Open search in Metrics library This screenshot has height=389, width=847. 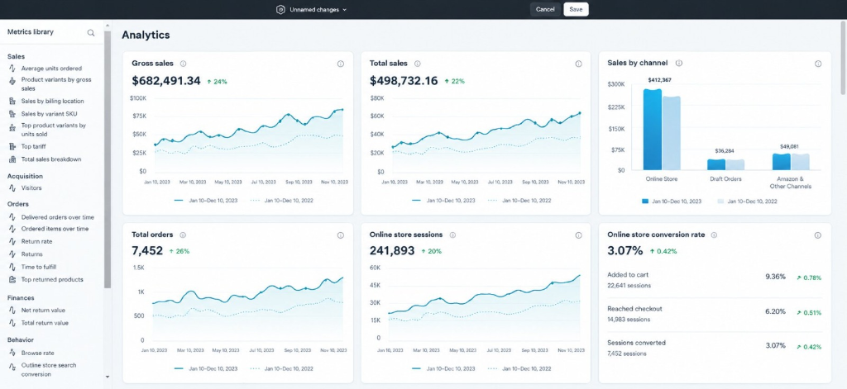(x=91, y=32)
